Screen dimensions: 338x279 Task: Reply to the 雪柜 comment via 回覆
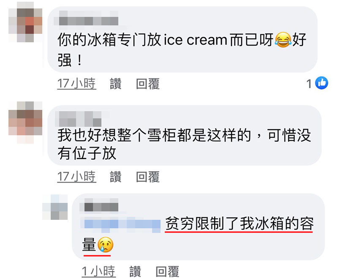[148, 177]
